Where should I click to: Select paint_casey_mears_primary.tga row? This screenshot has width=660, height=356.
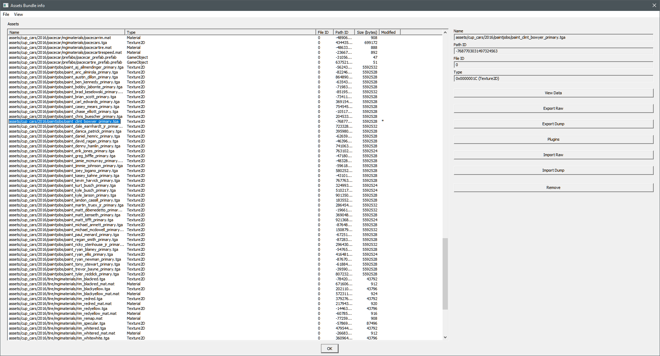(x=225, y=107)
